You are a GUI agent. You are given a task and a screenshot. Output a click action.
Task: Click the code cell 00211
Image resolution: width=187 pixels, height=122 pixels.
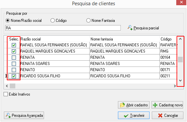point(168,76)
